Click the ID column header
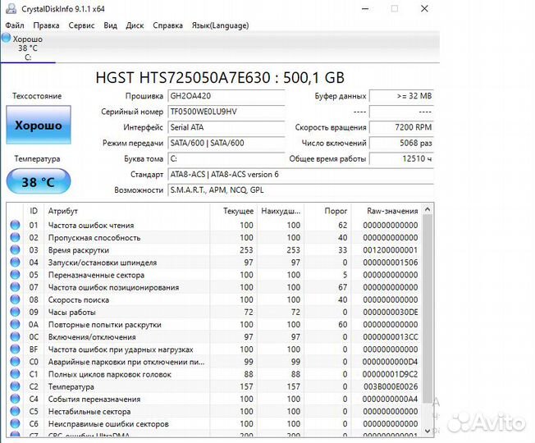This screenshot has width=535, height=443. (34, 211)
